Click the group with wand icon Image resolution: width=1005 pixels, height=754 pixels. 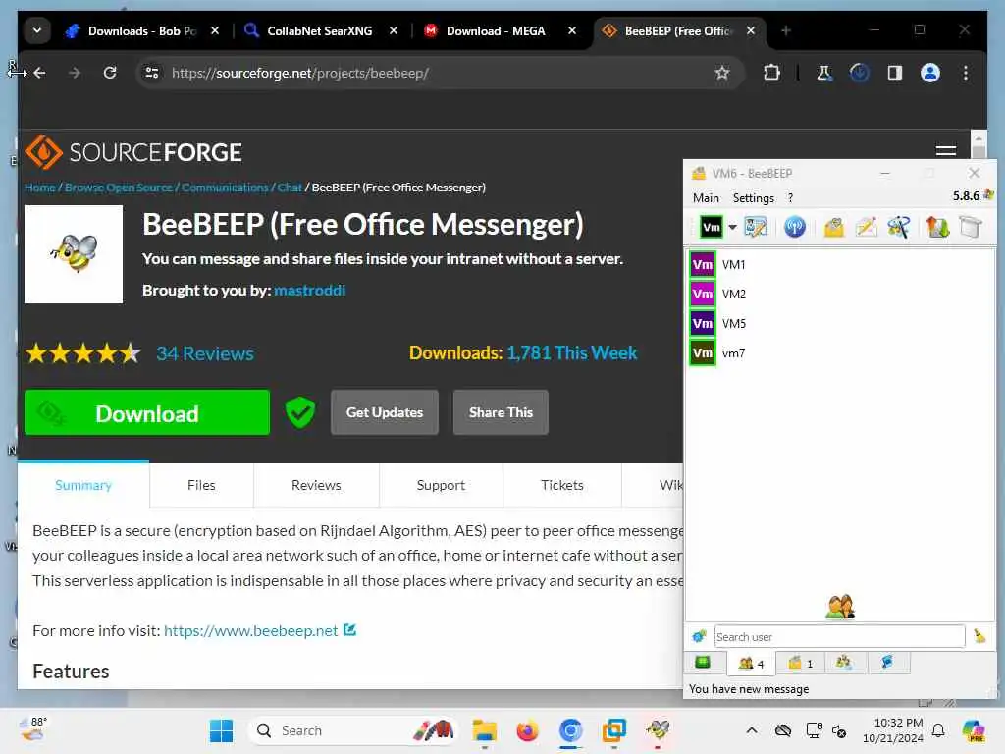[899, 227]
